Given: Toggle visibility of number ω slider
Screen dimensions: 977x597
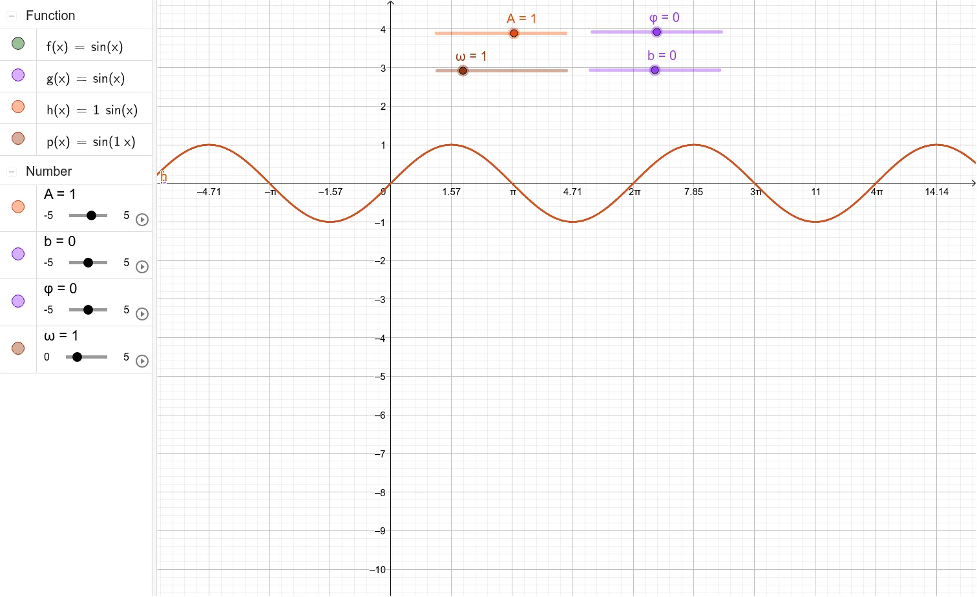Looking at the screenshot, I should [18, 348].
